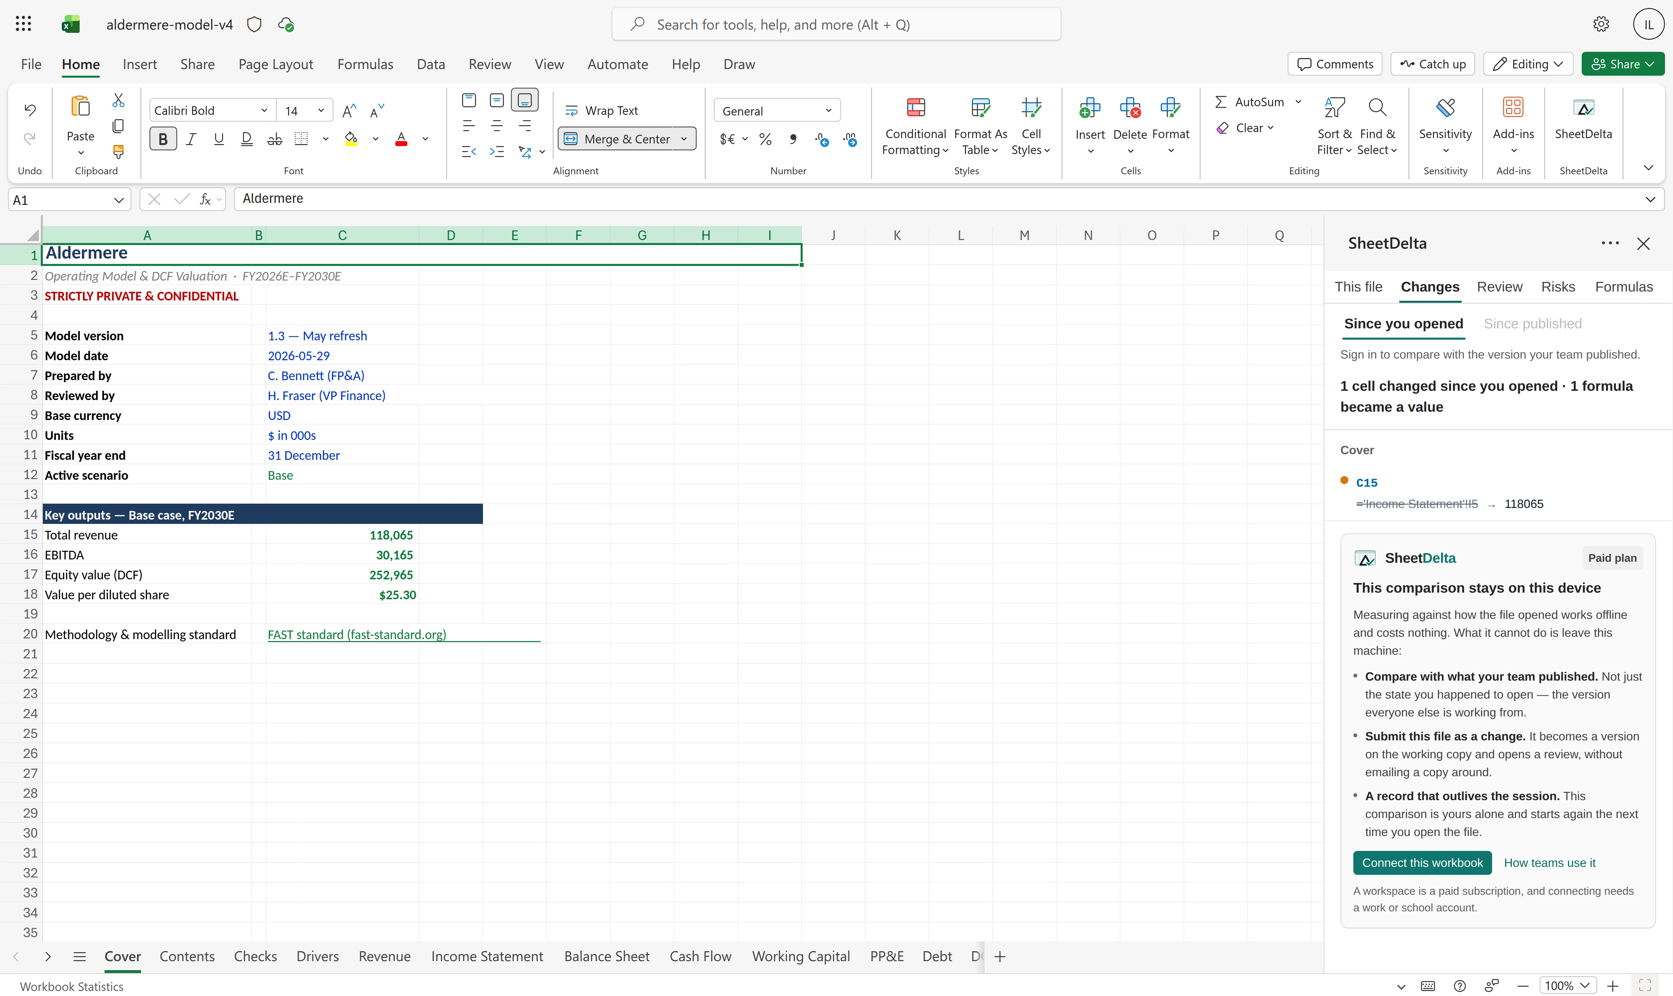Open the all sheets list icon

[x=79, y=956]
